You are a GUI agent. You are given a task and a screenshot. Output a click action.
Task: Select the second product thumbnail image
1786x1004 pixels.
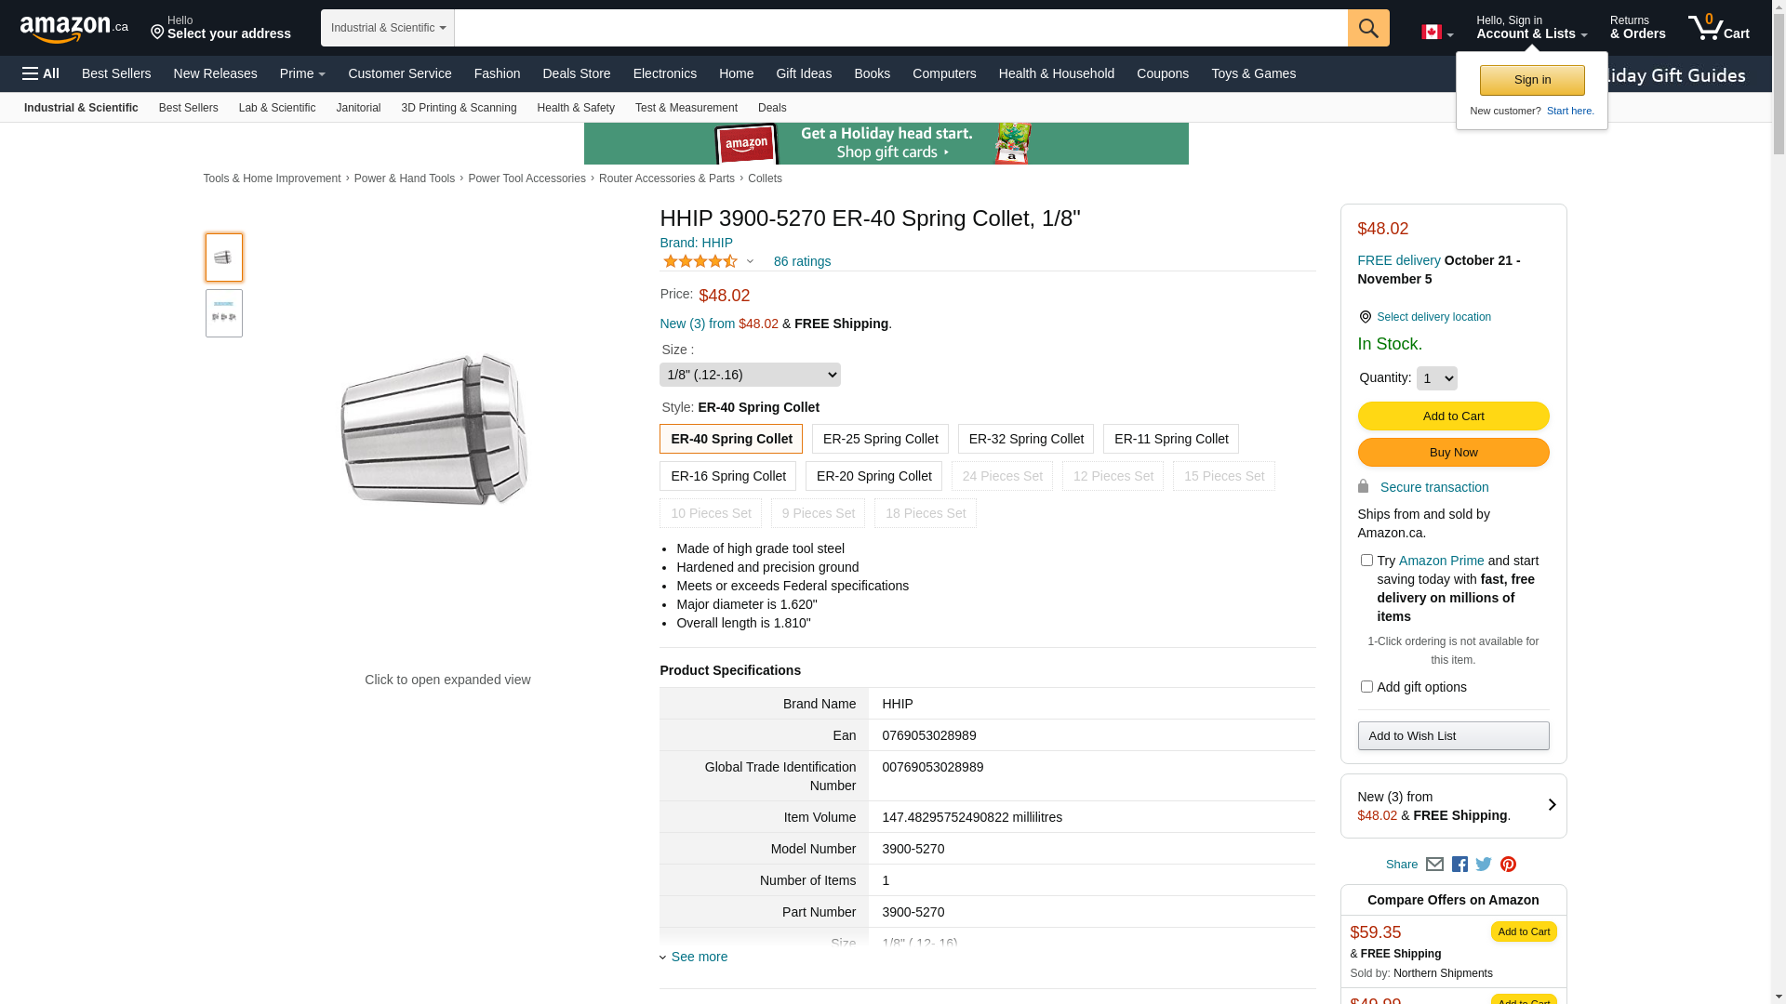click(x=224, y=313)
